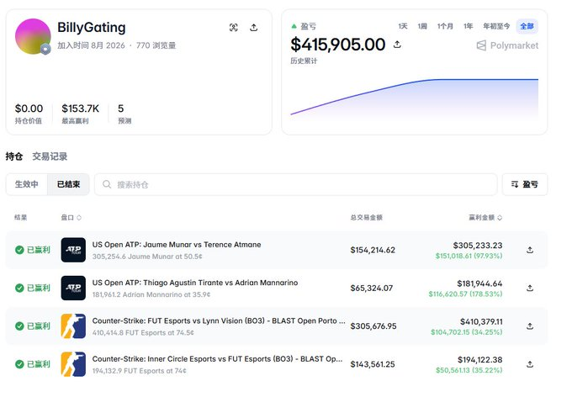Click the $143,561.25 total traded amount
Image resolution: width=572 pixels, height=413 pixels.
tap(373, 364)
